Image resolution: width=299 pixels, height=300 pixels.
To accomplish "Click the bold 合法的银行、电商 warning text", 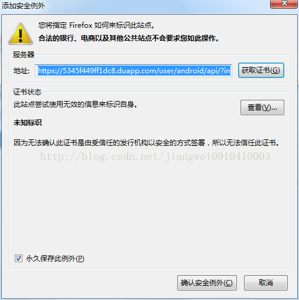I will [x=129, y=38].
